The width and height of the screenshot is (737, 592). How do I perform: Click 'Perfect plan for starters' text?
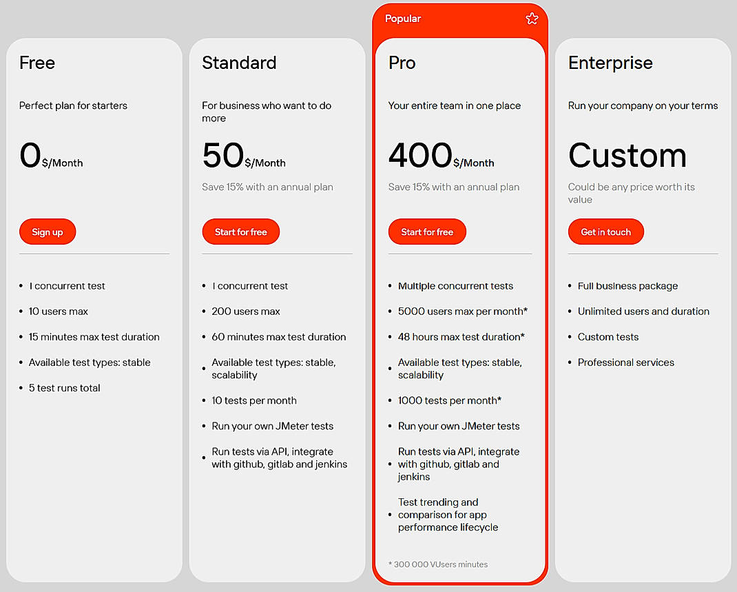click(73, 106)
